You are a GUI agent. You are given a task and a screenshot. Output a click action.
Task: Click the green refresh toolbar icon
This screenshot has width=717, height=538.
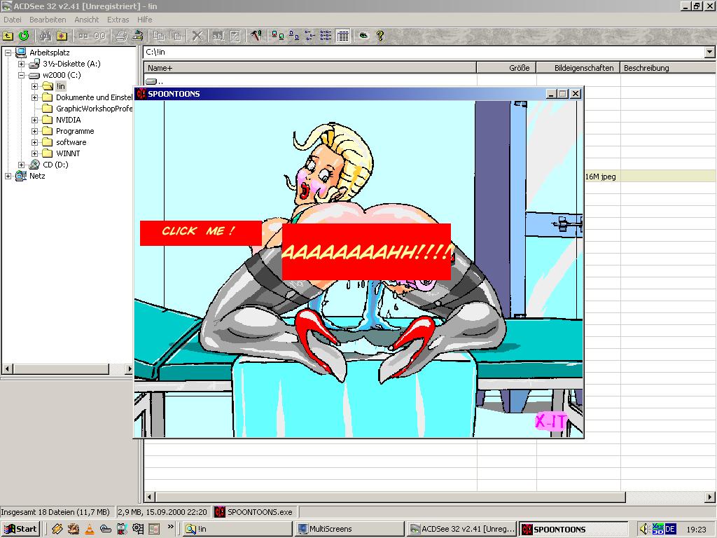[x=24, y=36]
